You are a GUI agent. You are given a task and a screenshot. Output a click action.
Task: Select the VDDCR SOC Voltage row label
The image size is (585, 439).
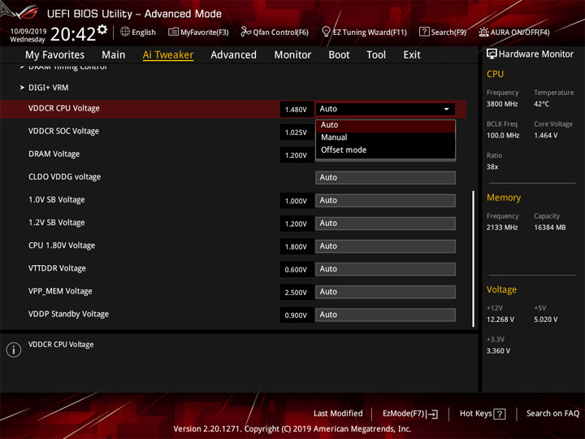pyautogui.click(x=64, y=132)
